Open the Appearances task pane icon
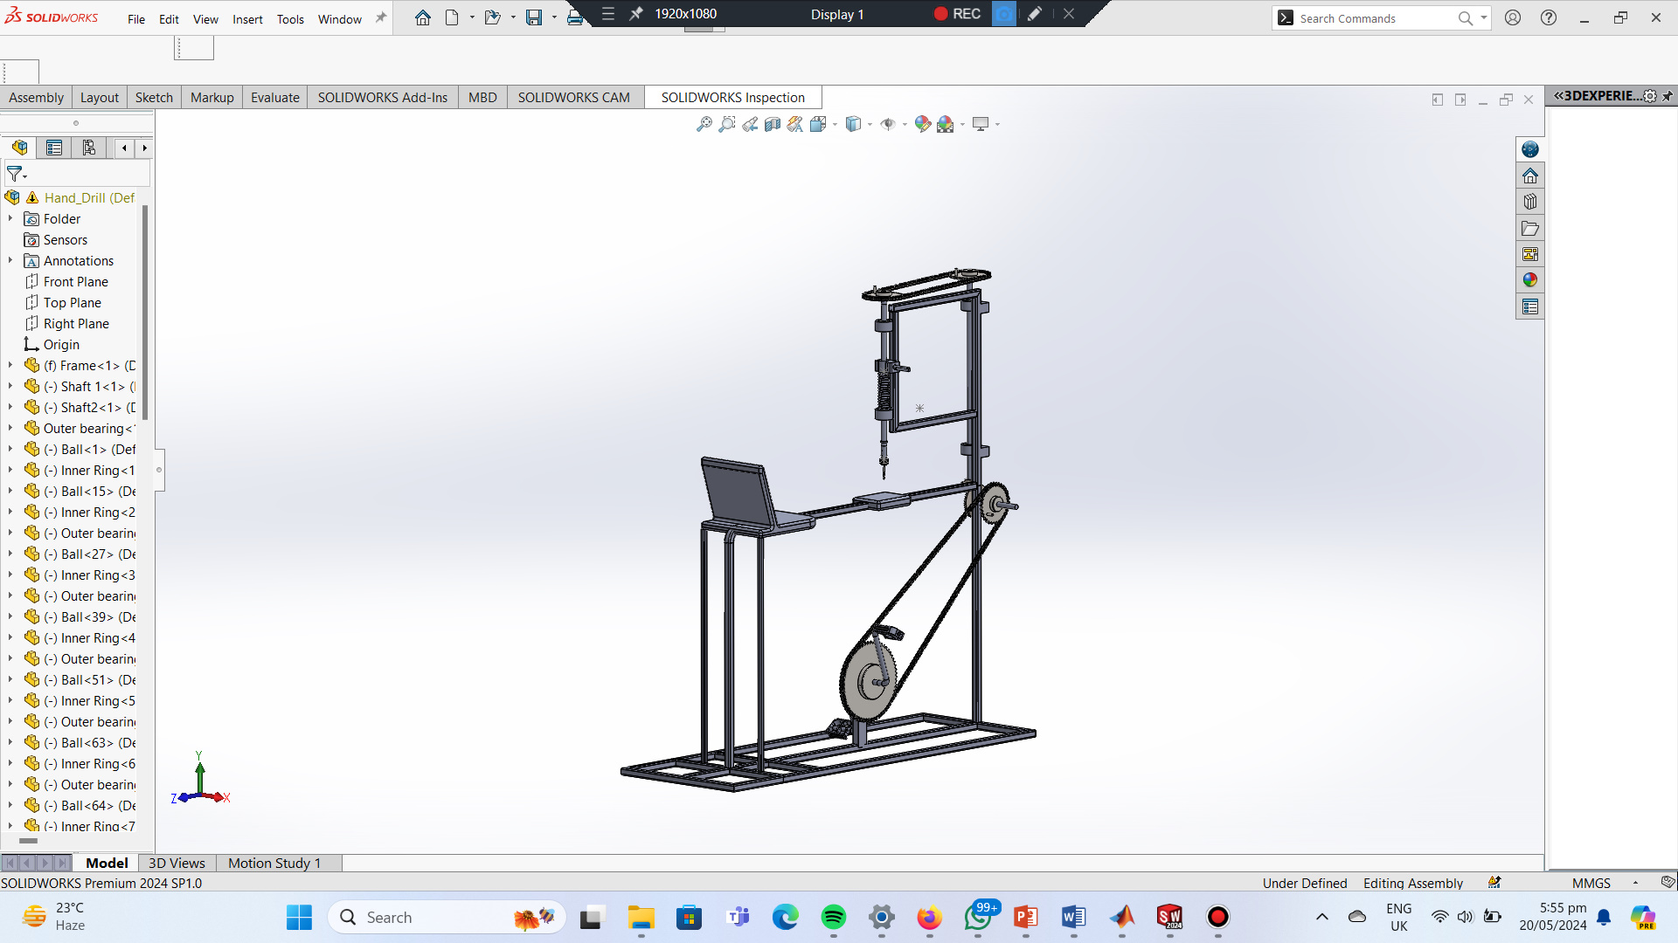 click(1529, 280)
